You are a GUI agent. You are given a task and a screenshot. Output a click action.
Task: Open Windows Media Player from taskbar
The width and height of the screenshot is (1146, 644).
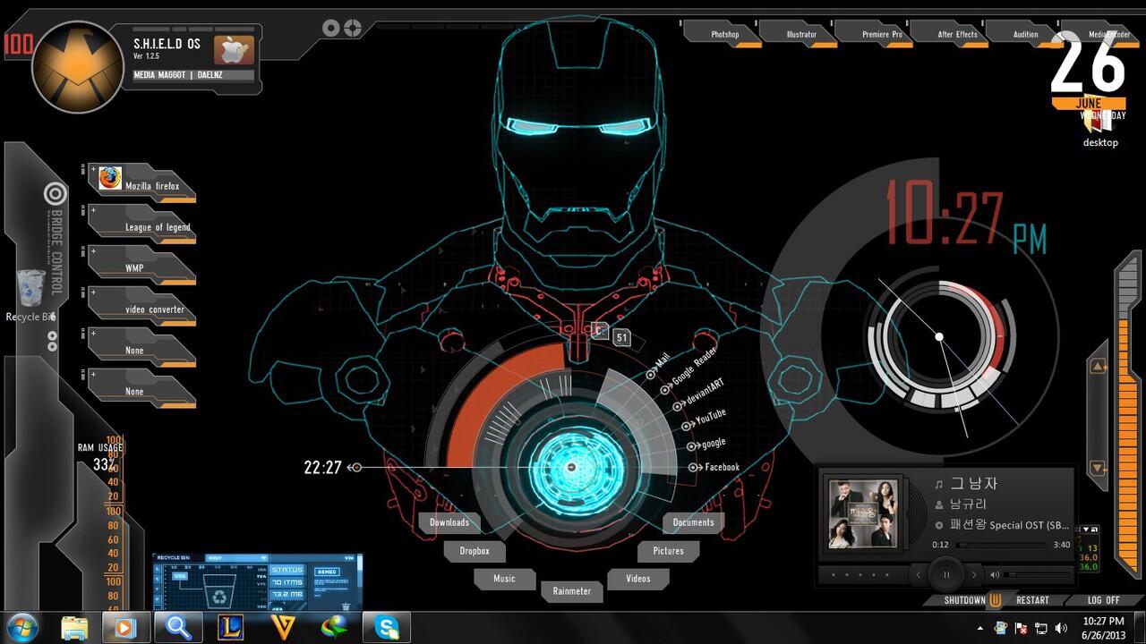click(x=124, y=628)
